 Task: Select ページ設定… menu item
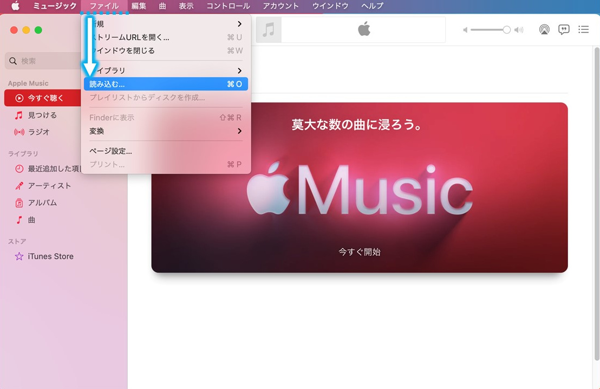click(x=110, y=151)
